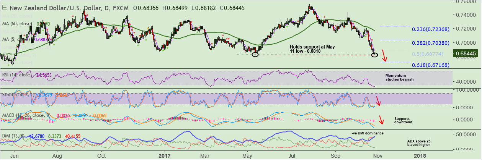Select the MA (50, close) indicator legend
482x160 pixels.
pos(17,23)
